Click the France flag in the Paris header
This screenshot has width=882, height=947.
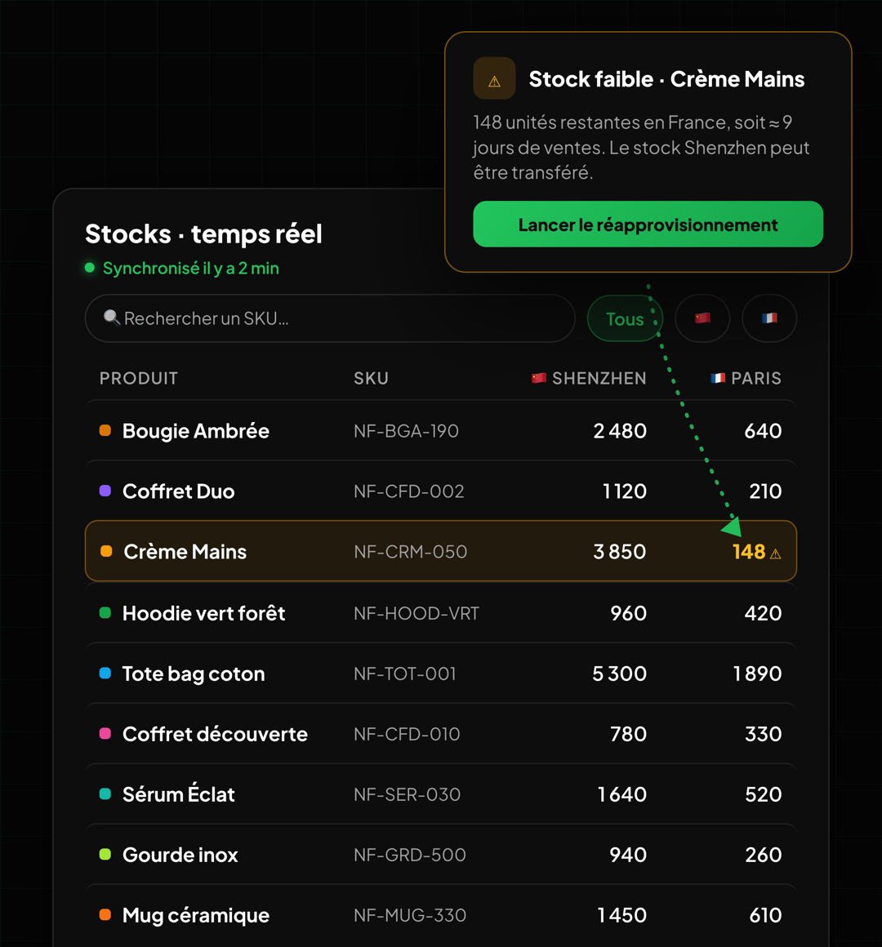click(x=718, y=378)
